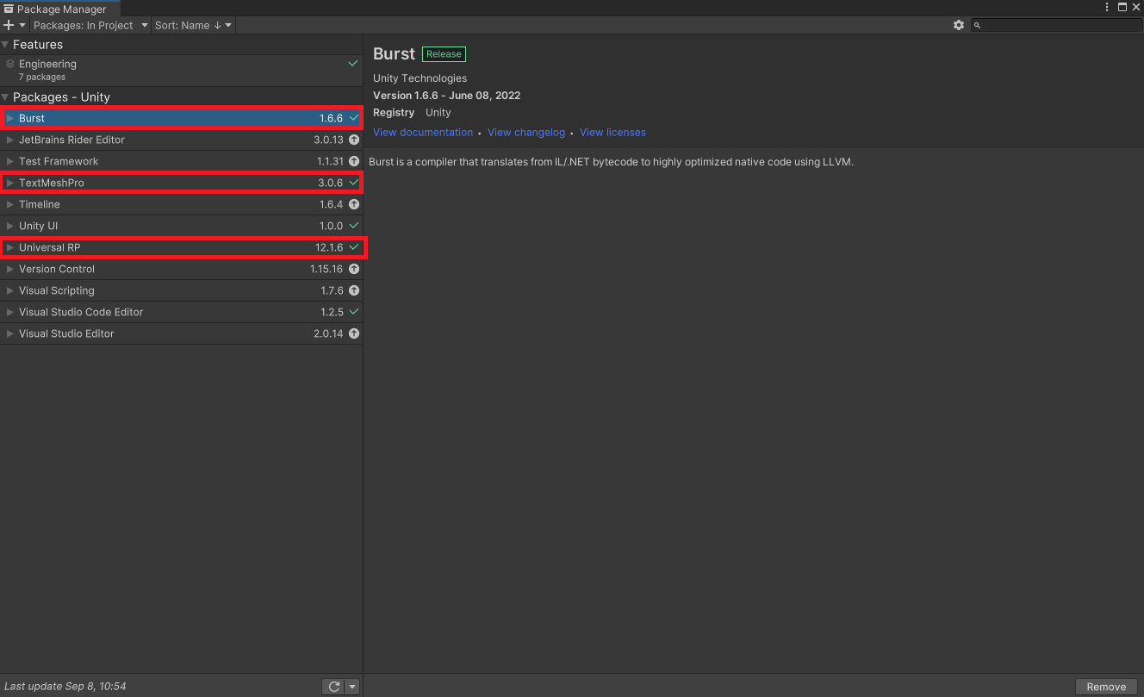Select the Engineering feature row
Screen dimensions: 1144x697
point(181,70)
